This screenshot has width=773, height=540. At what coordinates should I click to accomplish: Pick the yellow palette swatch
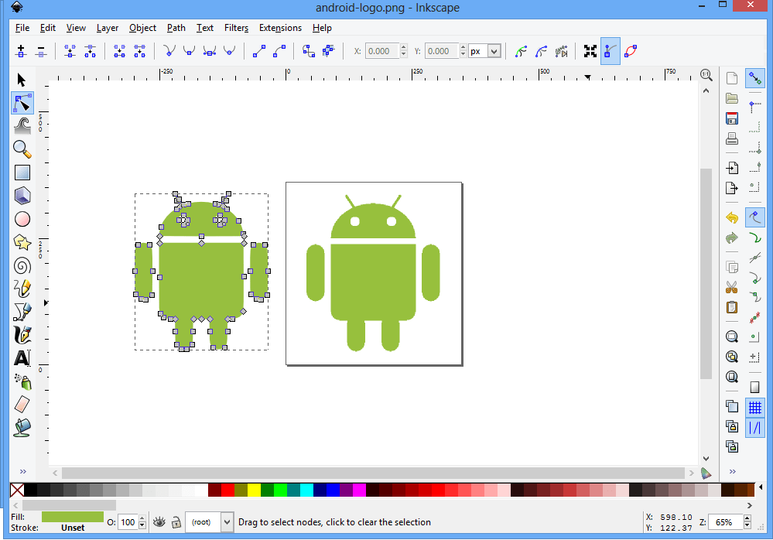(253, 490)
